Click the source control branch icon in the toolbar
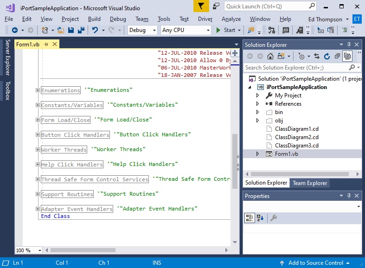This screenshot has width=365, height=268. tap(271, 30)
